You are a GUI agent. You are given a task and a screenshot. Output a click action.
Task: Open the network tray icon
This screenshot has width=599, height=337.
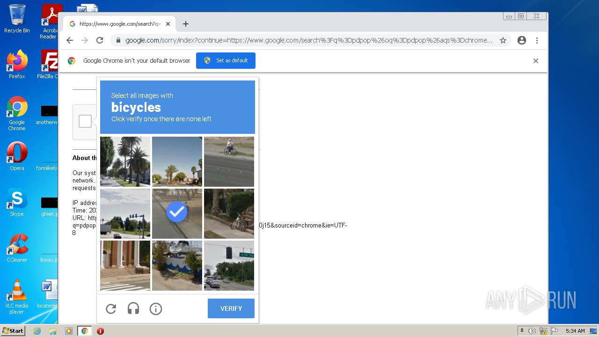point(543,331)
